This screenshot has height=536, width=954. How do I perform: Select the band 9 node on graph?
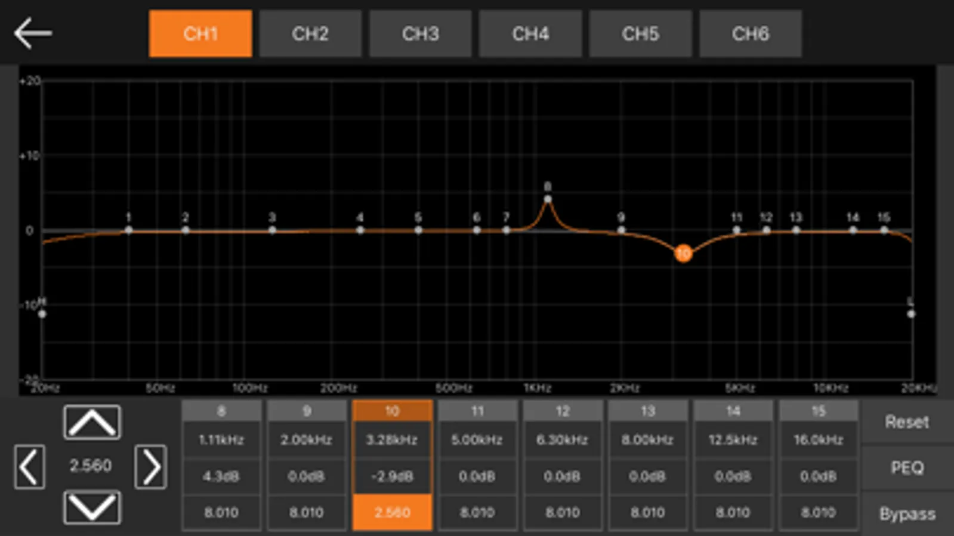(x=621, y=230)
